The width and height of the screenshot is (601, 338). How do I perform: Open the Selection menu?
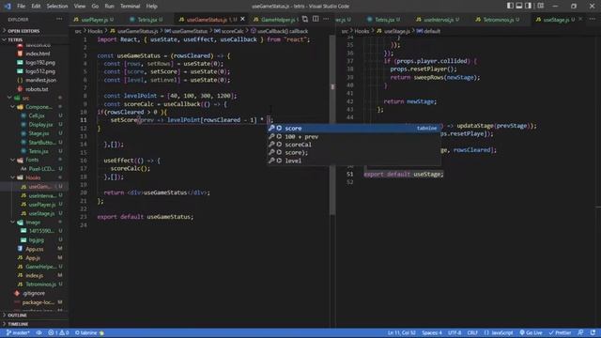[x=57, y=7]
